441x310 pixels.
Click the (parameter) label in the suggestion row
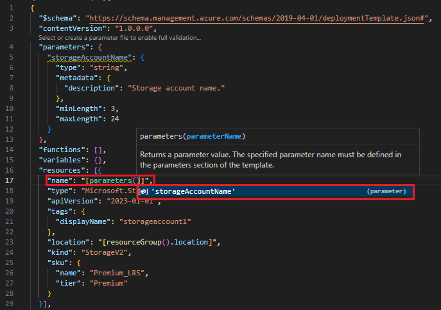[x=386, y=191]
